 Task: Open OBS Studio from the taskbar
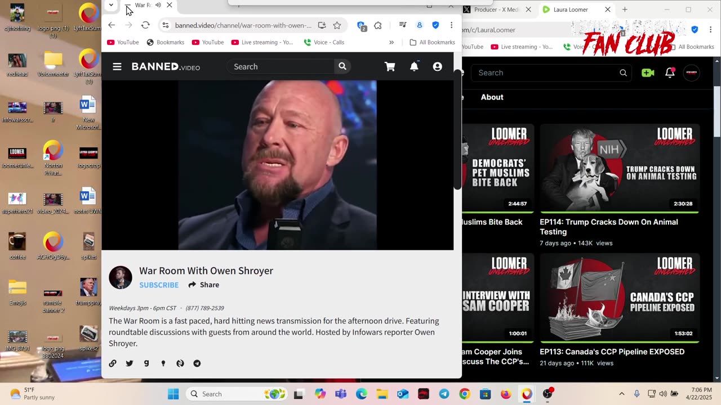[548, 394]
